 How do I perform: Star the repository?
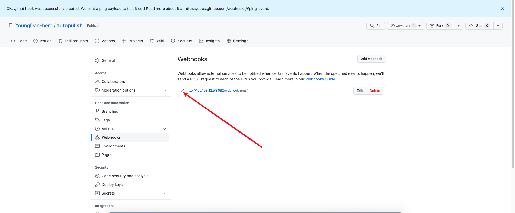479,26
